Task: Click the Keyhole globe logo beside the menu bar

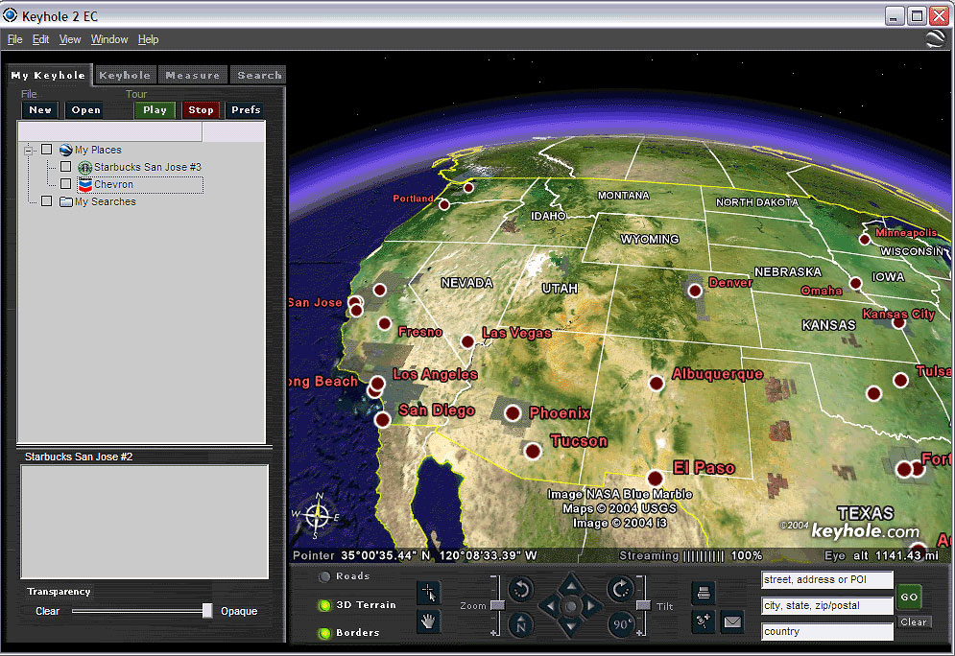Action: coord(936,39)
